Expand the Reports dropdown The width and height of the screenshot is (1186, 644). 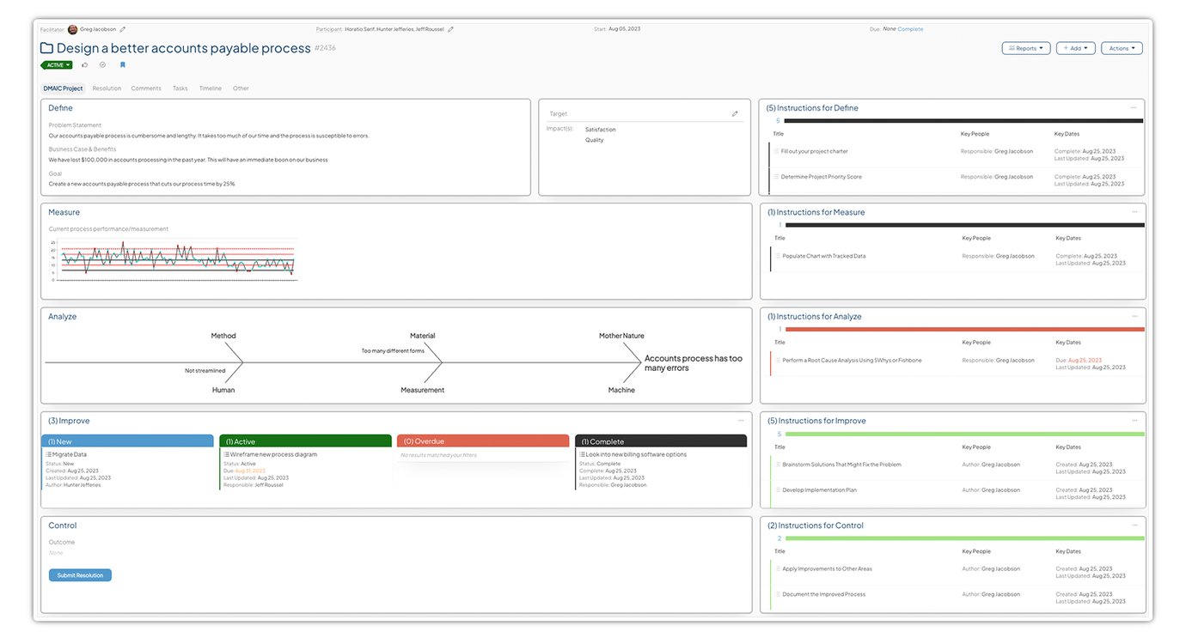tap(1025, 47)
